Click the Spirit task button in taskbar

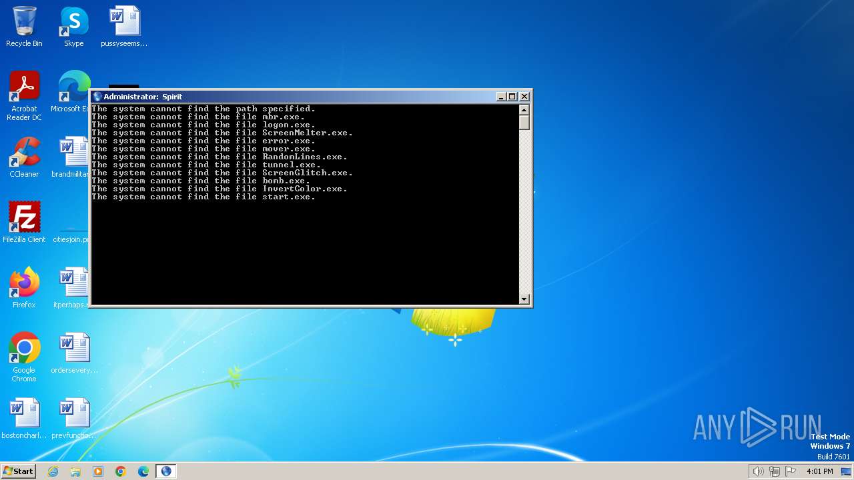pos(166,471)
